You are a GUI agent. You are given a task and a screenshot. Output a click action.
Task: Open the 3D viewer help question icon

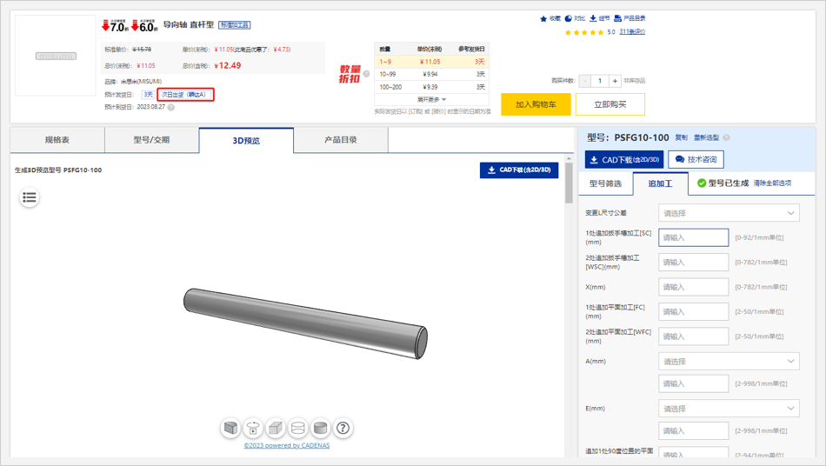pos(343,428)
